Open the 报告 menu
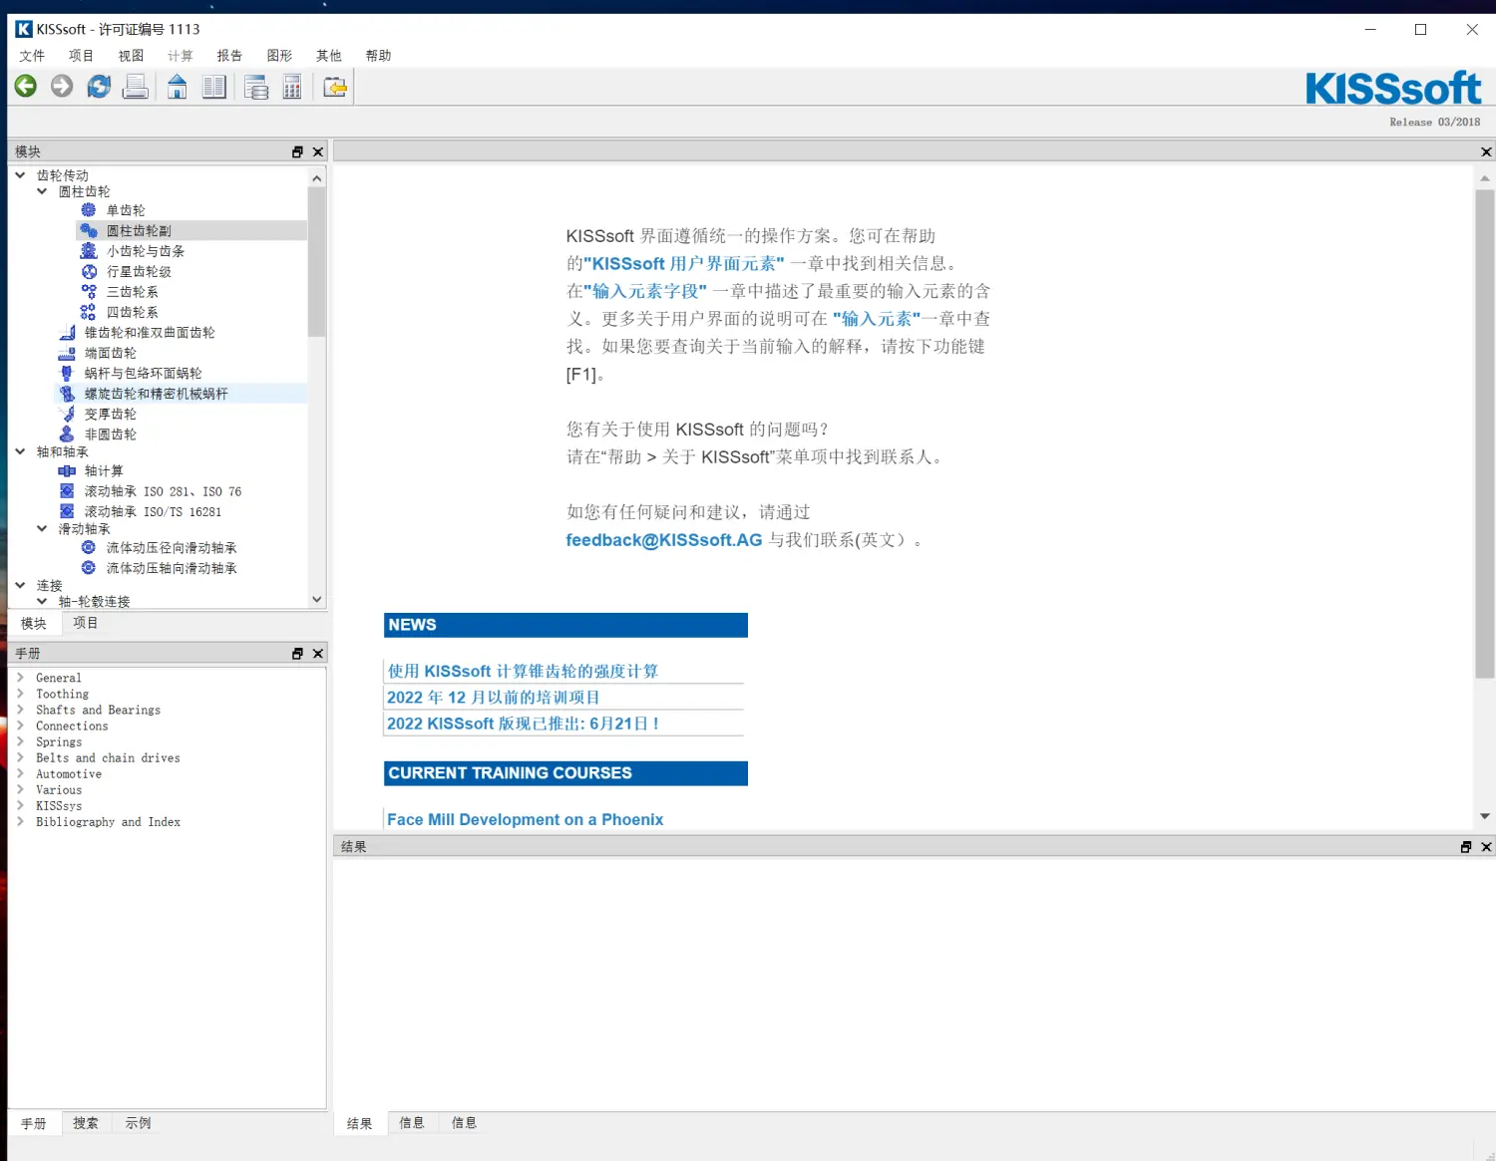 [x=229, y=56]
